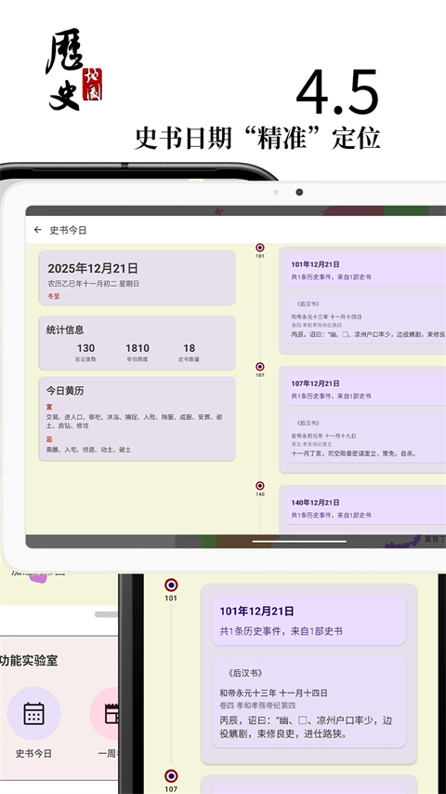Click 农历乙巳年十一月初二 星期日 line
This screenshot has height=794, width=446.
click(94, 284)
